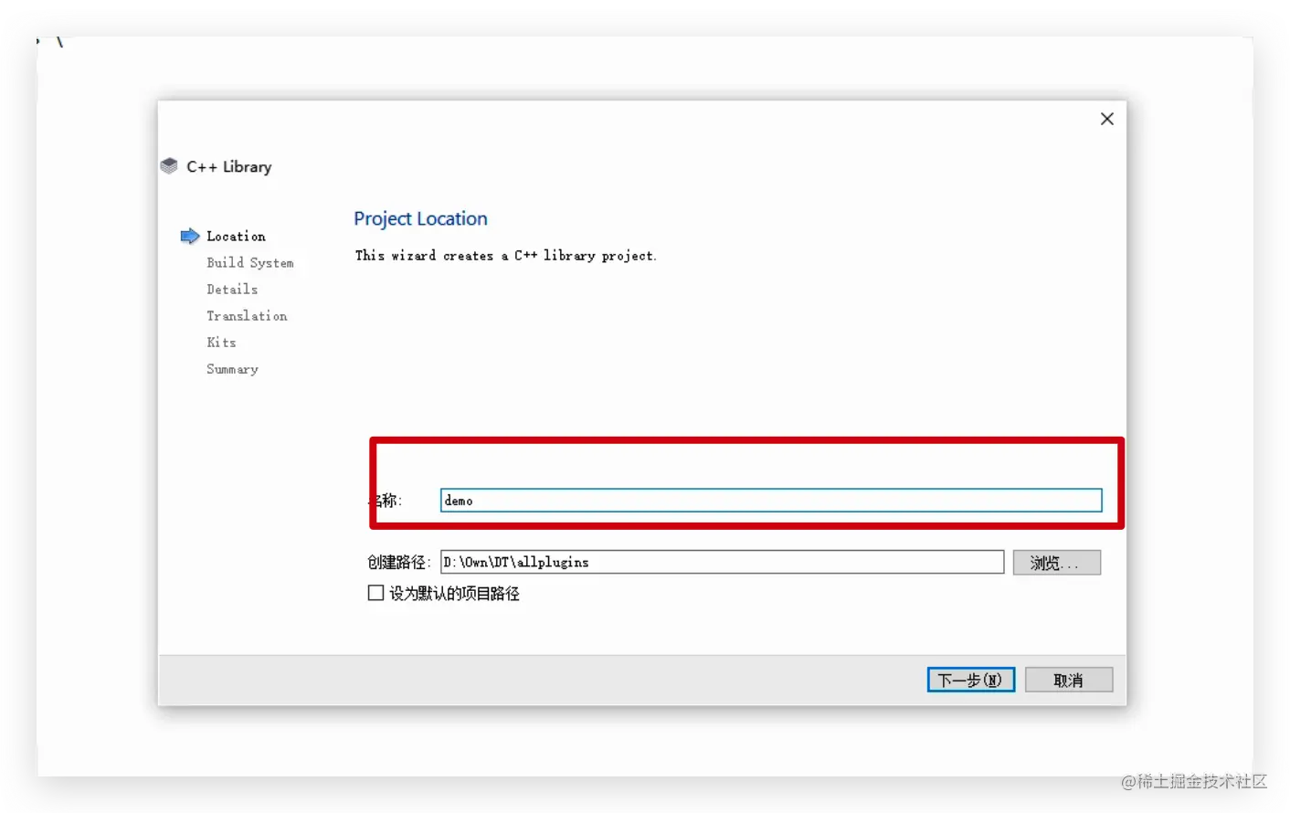Open the 浏览... browse button
Image resolution: width=1290 pixels, height=813 pixels.
[x=1056, y=563]
